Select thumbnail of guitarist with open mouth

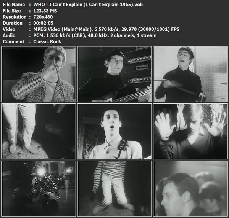tap(114, 131)
